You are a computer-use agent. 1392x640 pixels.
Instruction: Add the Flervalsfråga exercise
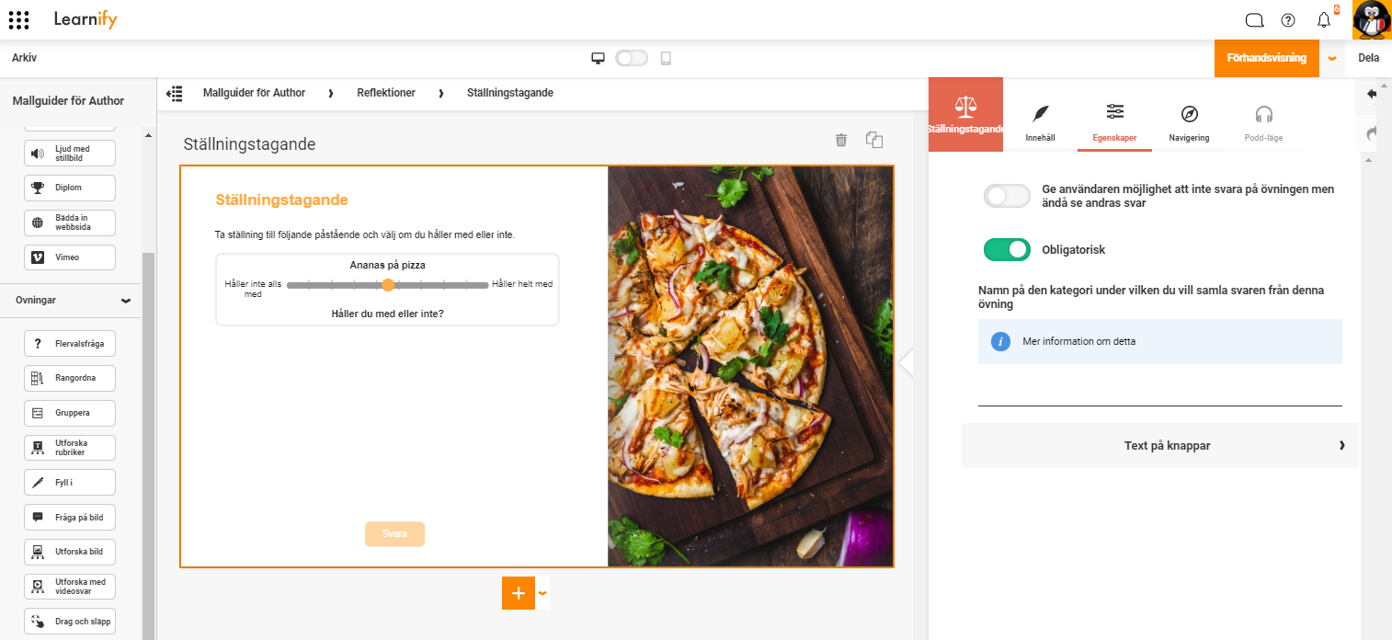coord(70,344)
